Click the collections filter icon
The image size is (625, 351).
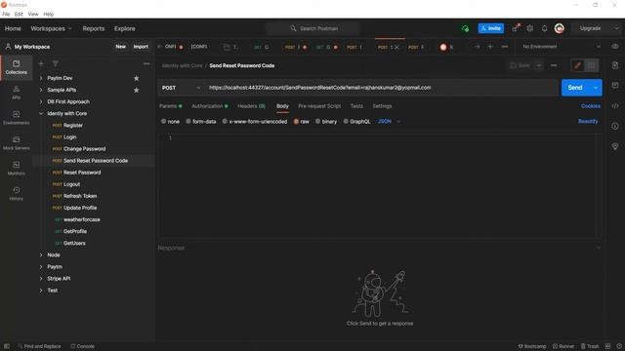click(55, 63)
